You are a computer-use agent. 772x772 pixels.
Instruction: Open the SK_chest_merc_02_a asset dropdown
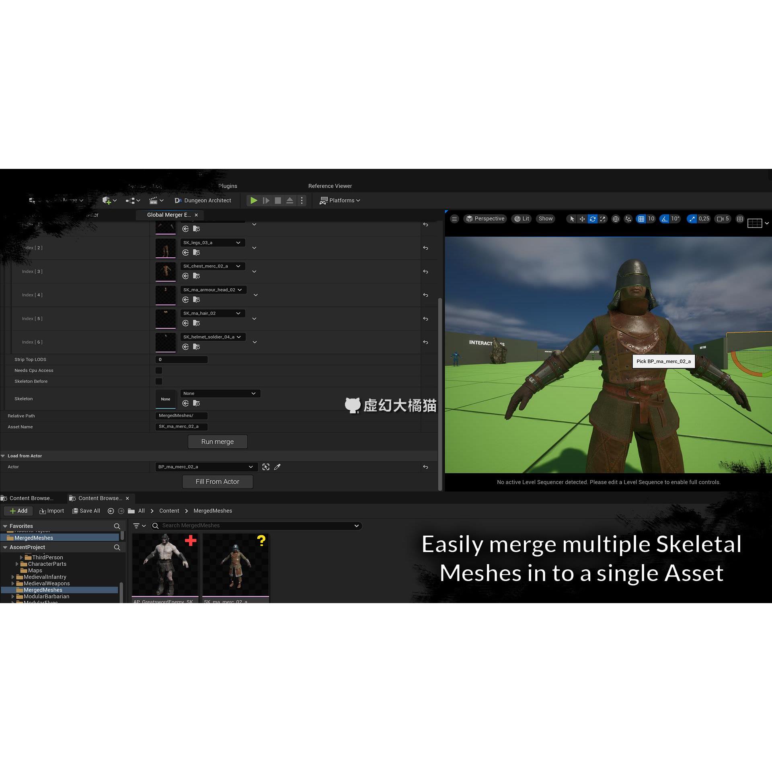point(212,266)
